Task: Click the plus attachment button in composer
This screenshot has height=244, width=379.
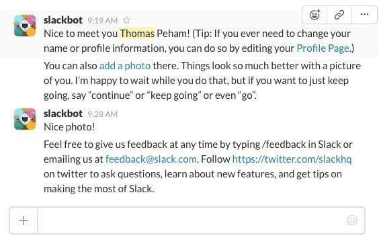Action: coord(24,220)
